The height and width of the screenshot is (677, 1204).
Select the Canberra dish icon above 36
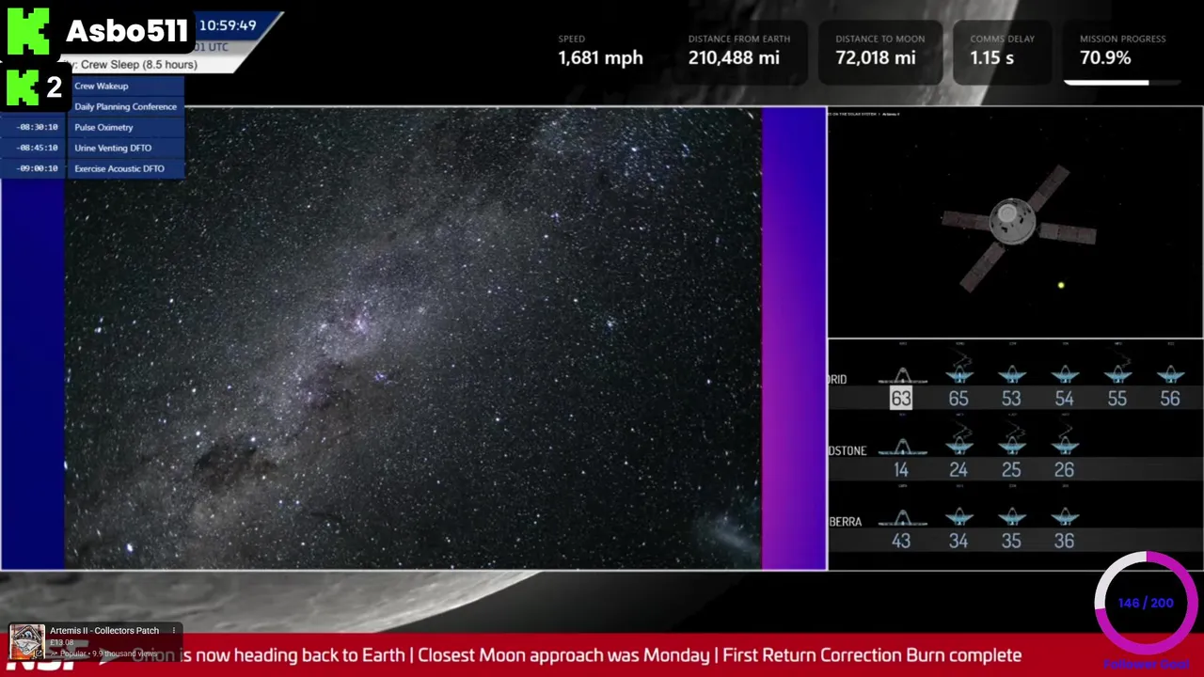[1064, 517]
